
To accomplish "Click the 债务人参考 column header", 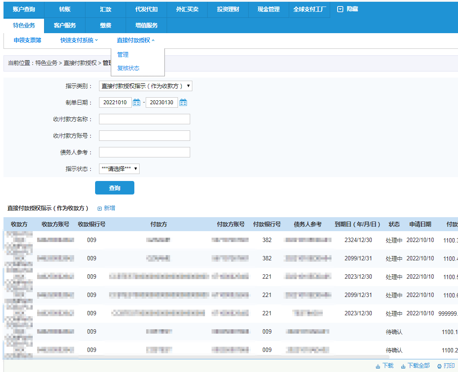I will [x=308, y=224].
